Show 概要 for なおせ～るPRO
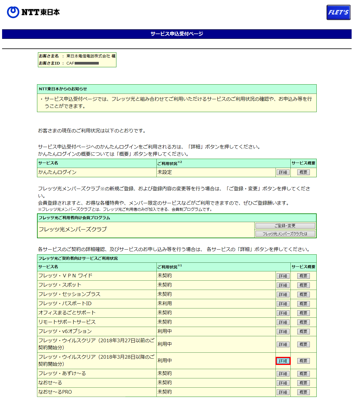This screenshot has width=354, height=402. [x=303, y=392]
